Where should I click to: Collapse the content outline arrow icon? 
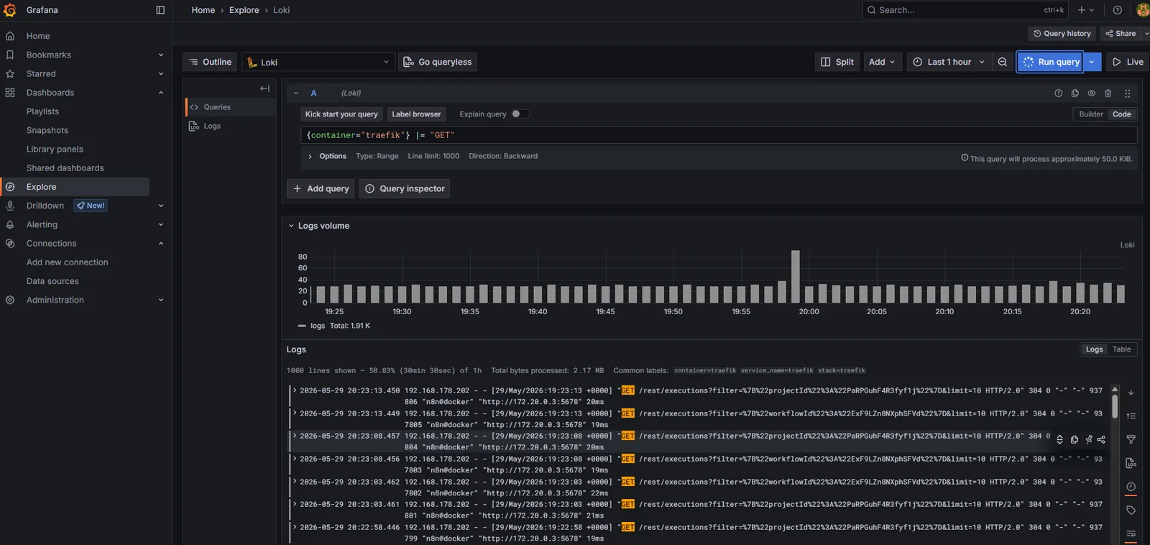[x=264, y=88]
